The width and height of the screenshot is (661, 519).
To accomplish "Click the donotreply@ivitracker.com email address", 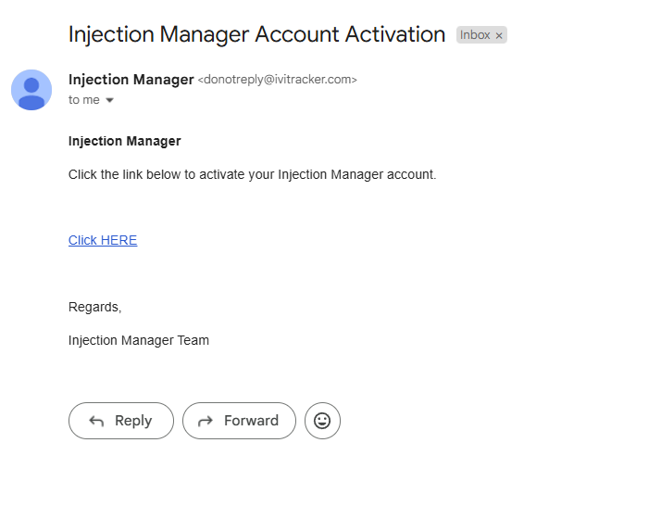I will click(277, 80).
